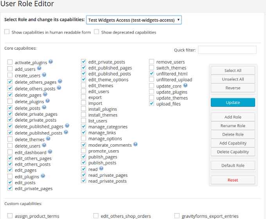Open help icon beside delete_themes
This screenshot has height=219, width=266.
(x=49, y=138)
